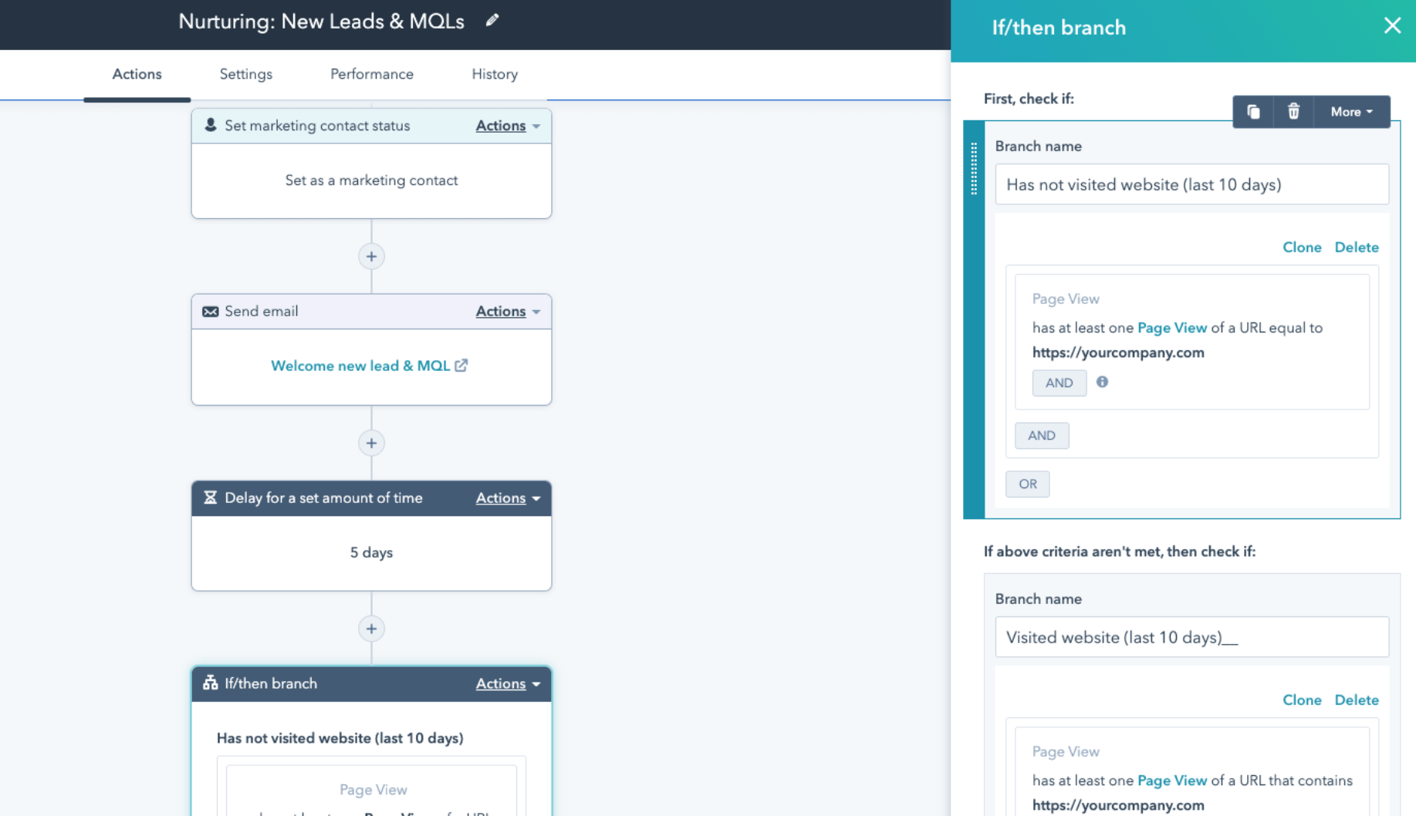1416x816 pixels.
Task: Open Actions menu for If/then branch card
Action: [508, 684]
